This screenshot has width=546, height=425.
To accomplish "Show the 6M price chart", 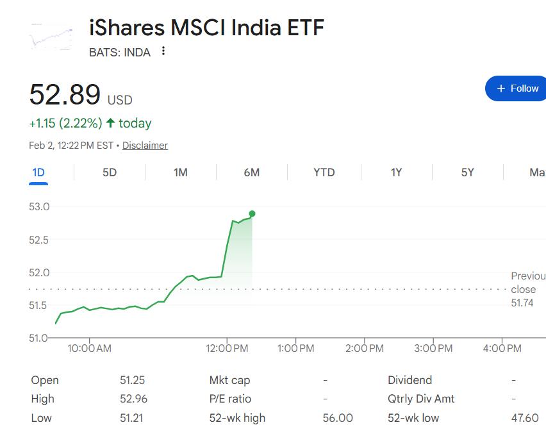I will coord(252,172).
